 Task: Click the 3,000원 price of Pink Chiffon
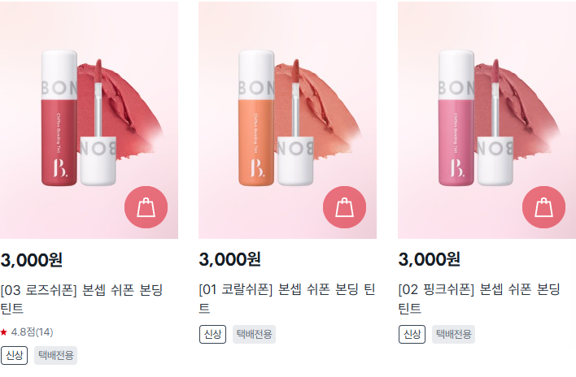(x=429, y=260)
